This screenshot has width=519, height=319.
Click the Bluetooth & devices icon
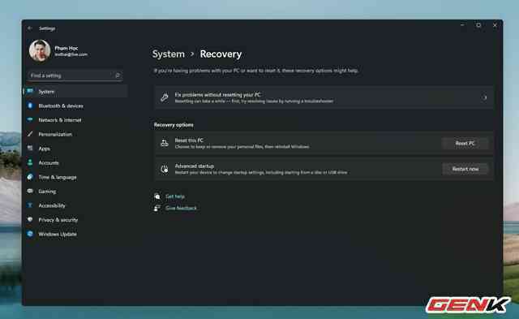coord(30,106)
